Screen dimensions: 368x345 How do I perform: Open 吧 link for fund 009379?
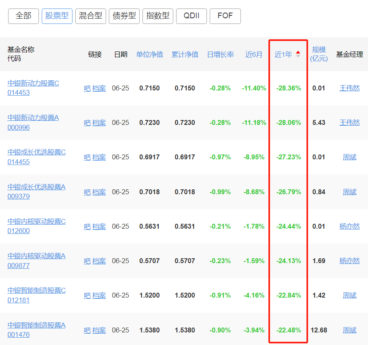point(87,192)
